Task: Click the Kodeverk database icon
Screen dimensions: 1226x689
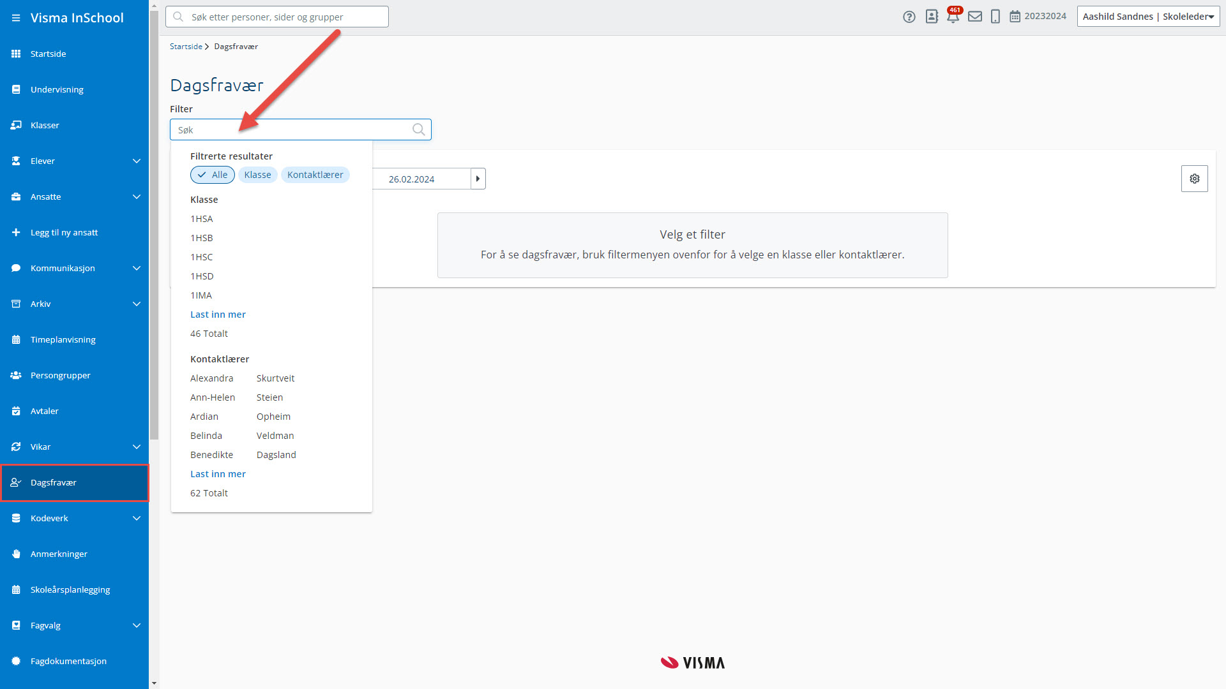Action: click(16, 518)
